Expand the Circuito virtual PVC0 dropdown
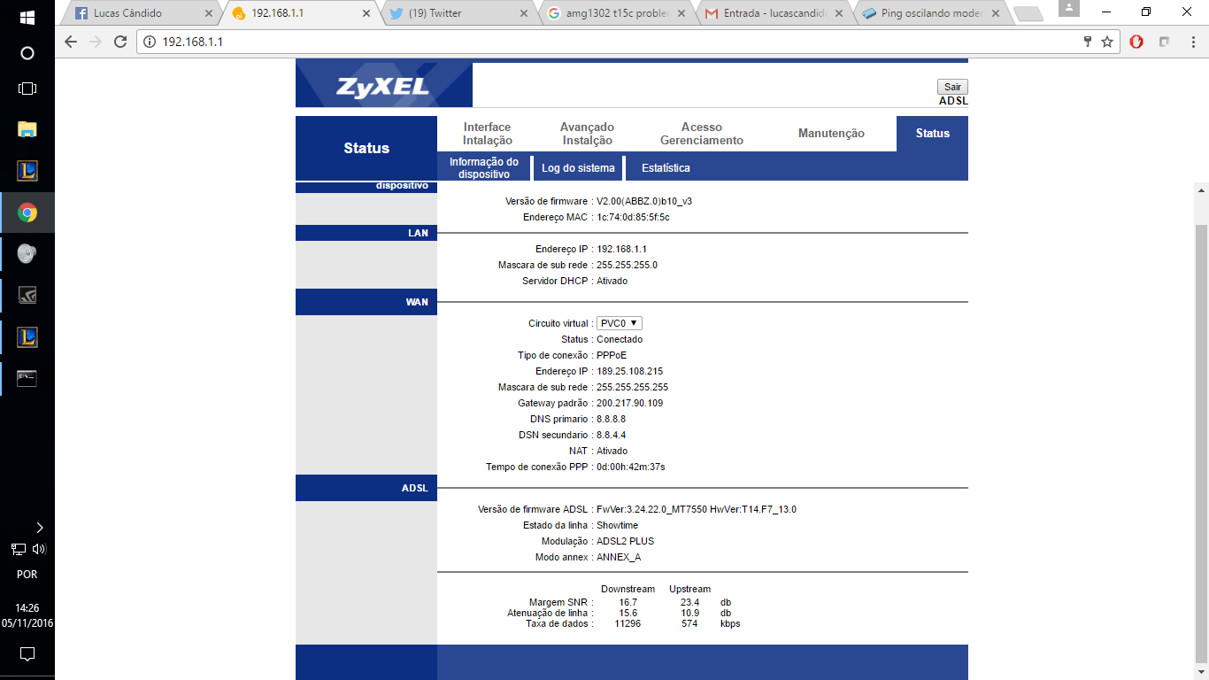Screen dimensions: 1209x680 click(620, 323)
